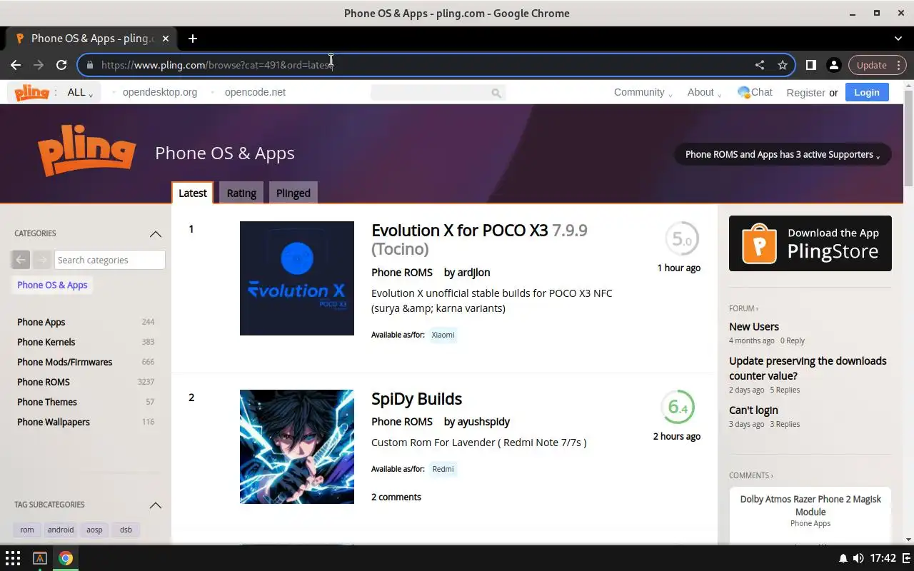Click the blue Login button
This screenshot has width=914, height=571.
(x=867, y=92)
